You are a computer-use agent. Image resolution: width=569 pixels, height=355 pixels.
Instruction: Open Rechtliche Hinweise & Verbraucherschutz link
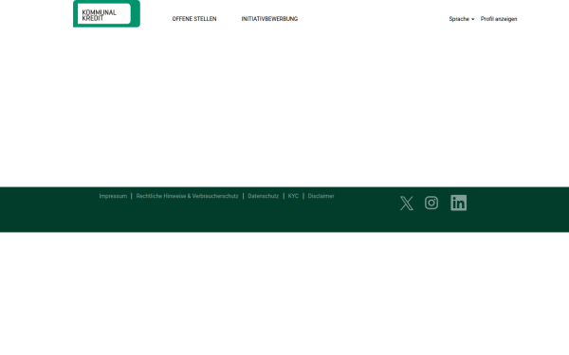187,196
